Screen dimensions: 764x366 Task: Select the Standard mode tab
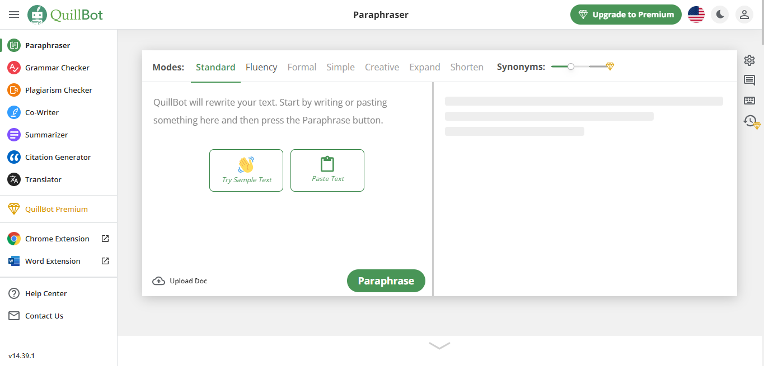click(x=215, y=67)
